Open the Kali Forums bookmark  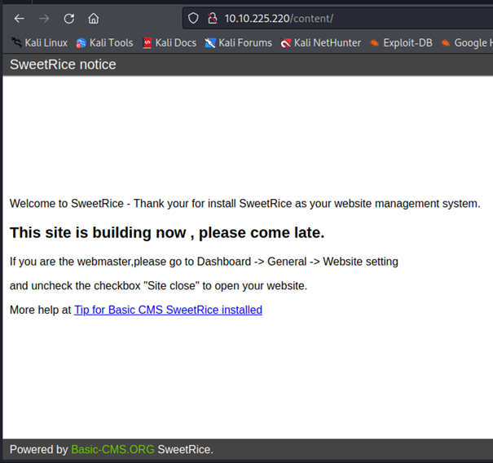click(x=238, y=42)
